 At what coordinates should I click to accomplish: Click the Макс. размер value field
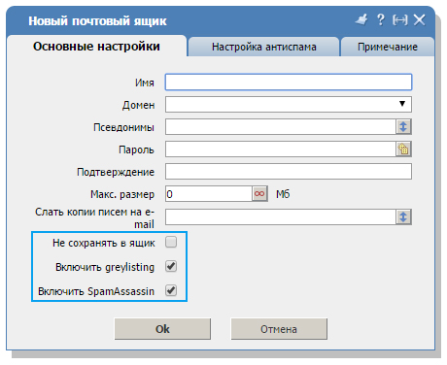pyautogui.click(x=209, y=194)
